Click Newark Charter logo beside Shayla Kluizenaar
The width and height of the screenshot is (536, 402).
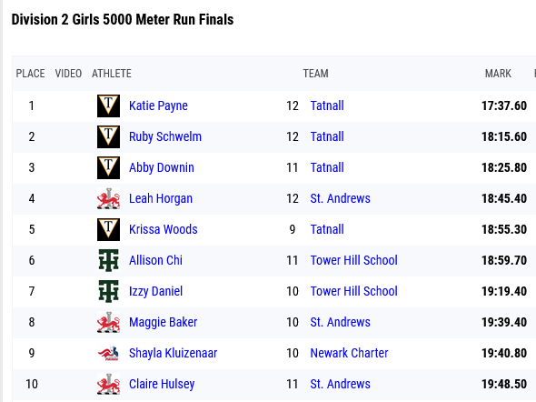point(108,353)
